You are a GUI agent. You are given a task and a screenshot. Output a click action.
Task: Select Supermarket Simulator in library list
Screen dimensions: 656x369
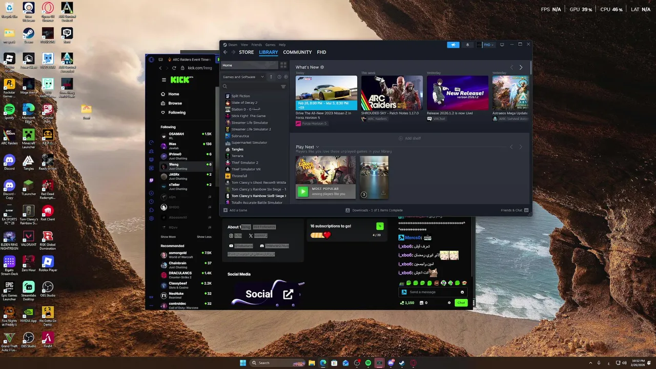(x=249, y=142)
